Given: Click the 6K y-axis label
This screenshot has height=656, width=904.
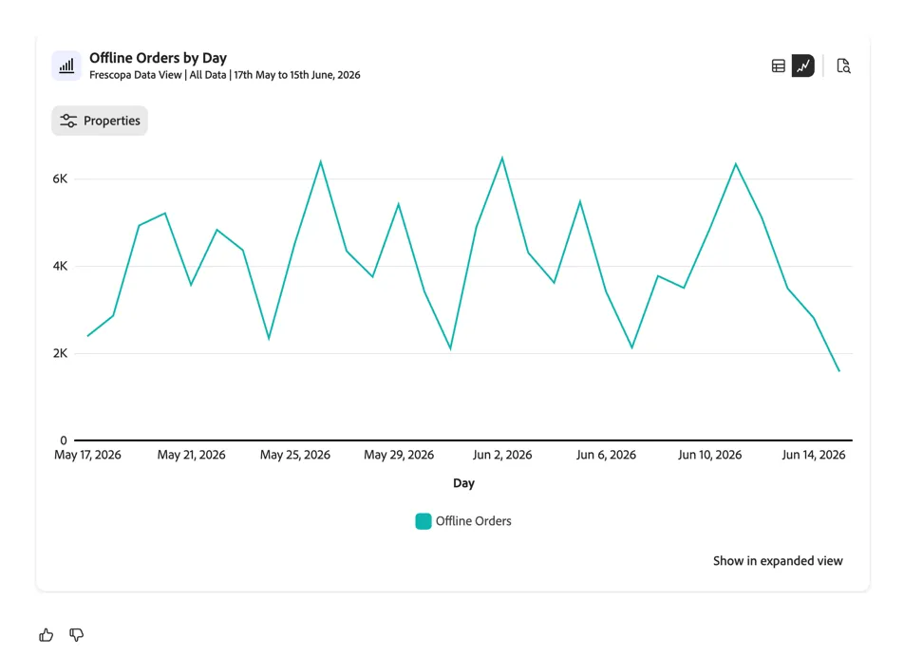Looking at the screenshot, I should 60,178.
